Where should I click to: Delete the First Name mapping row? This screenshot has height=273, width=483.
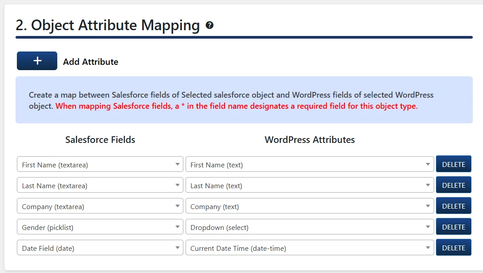pos(453,164)
